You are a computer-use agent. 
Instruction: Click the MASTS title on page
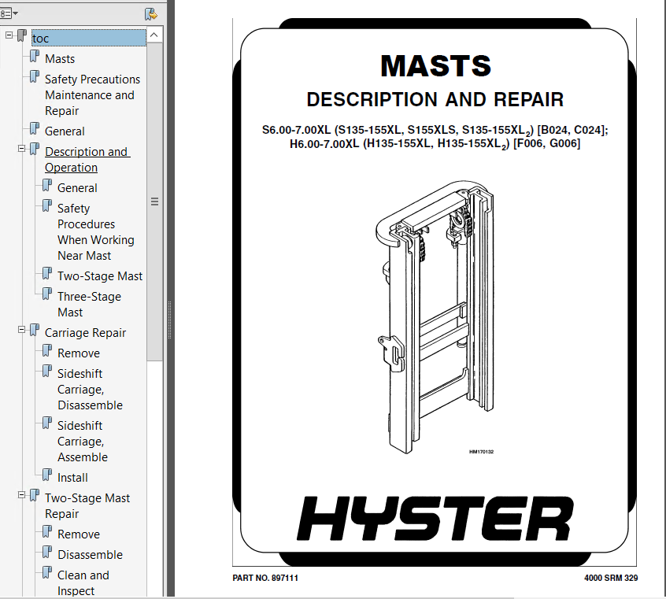(435, 65)
